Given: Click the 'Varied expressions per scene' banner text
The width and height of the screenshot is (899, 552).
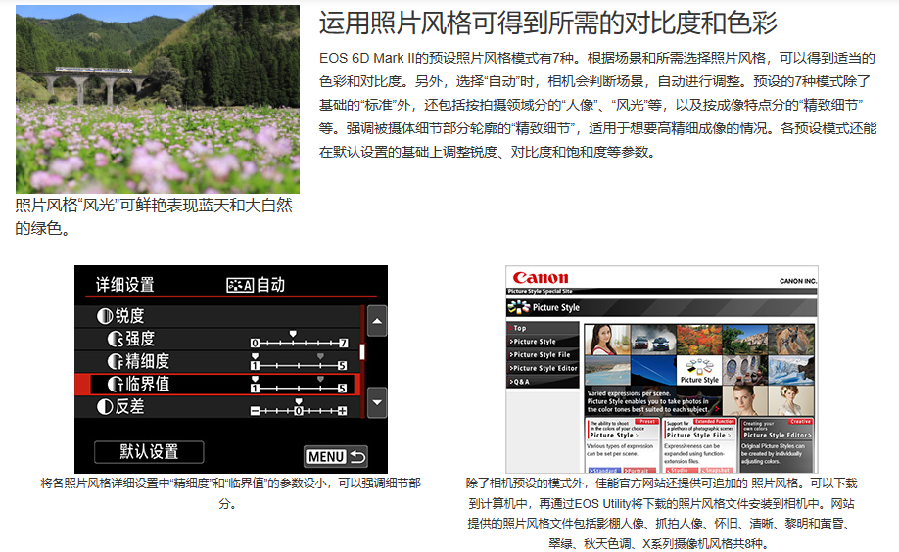Looking at the screenshot, I should click(x=648, y=402).
